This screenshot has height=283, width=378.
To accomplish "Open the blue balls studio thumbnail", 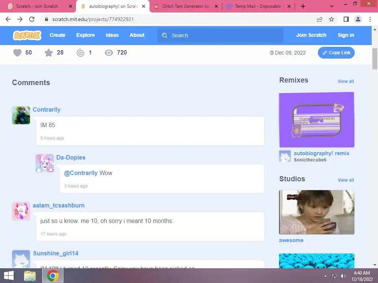I will pos(316,261).
